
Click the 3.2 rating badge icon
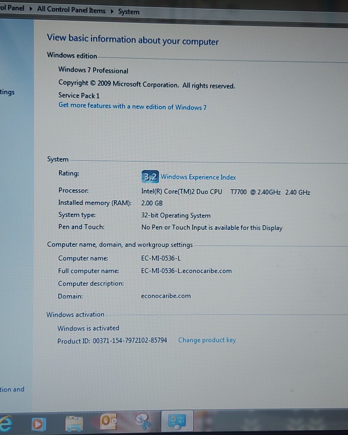tap(150, 177)
